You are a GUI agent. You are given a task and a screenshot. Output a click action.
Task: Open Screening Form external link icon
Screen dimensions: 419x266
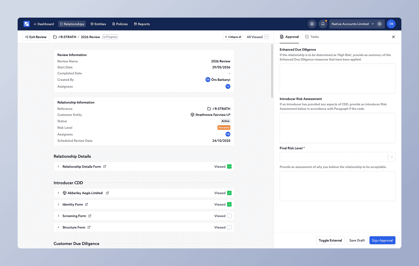(90, 216)
